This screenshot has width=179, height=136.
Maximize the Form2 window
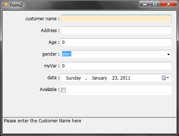pos(155,4)
